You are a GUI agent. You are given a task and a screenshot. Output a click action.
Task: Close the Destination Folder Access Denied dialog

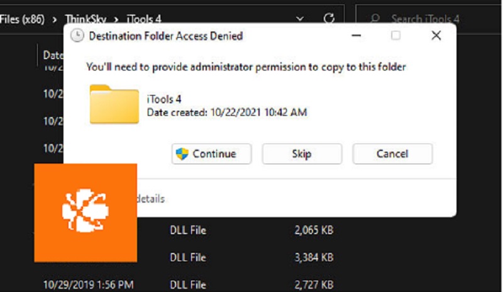tap(436, 35)
